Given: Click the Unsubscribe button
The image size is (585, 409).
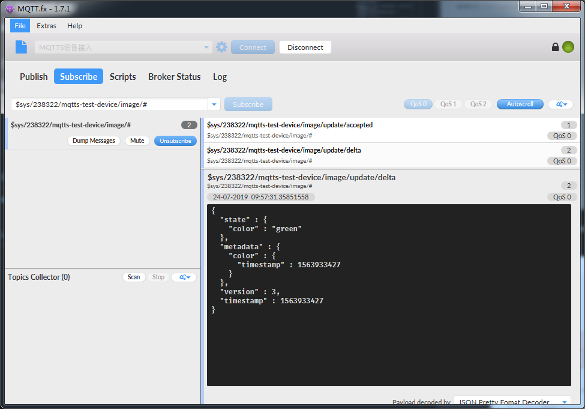Looking at the screenshot, I should tap(175, 141).
